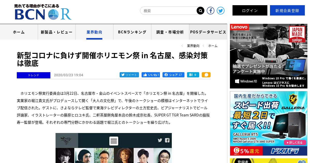This screenshot has height=163, width=310.
Task: Open the ホーム navigation tab
Action: point(19,32)
